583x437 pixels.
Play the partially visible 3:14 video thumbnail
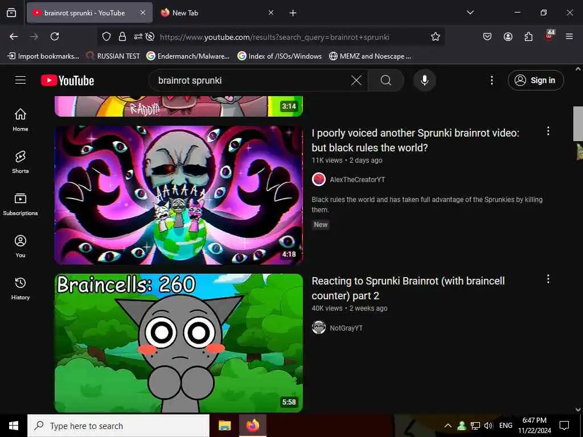pos(179,106)
